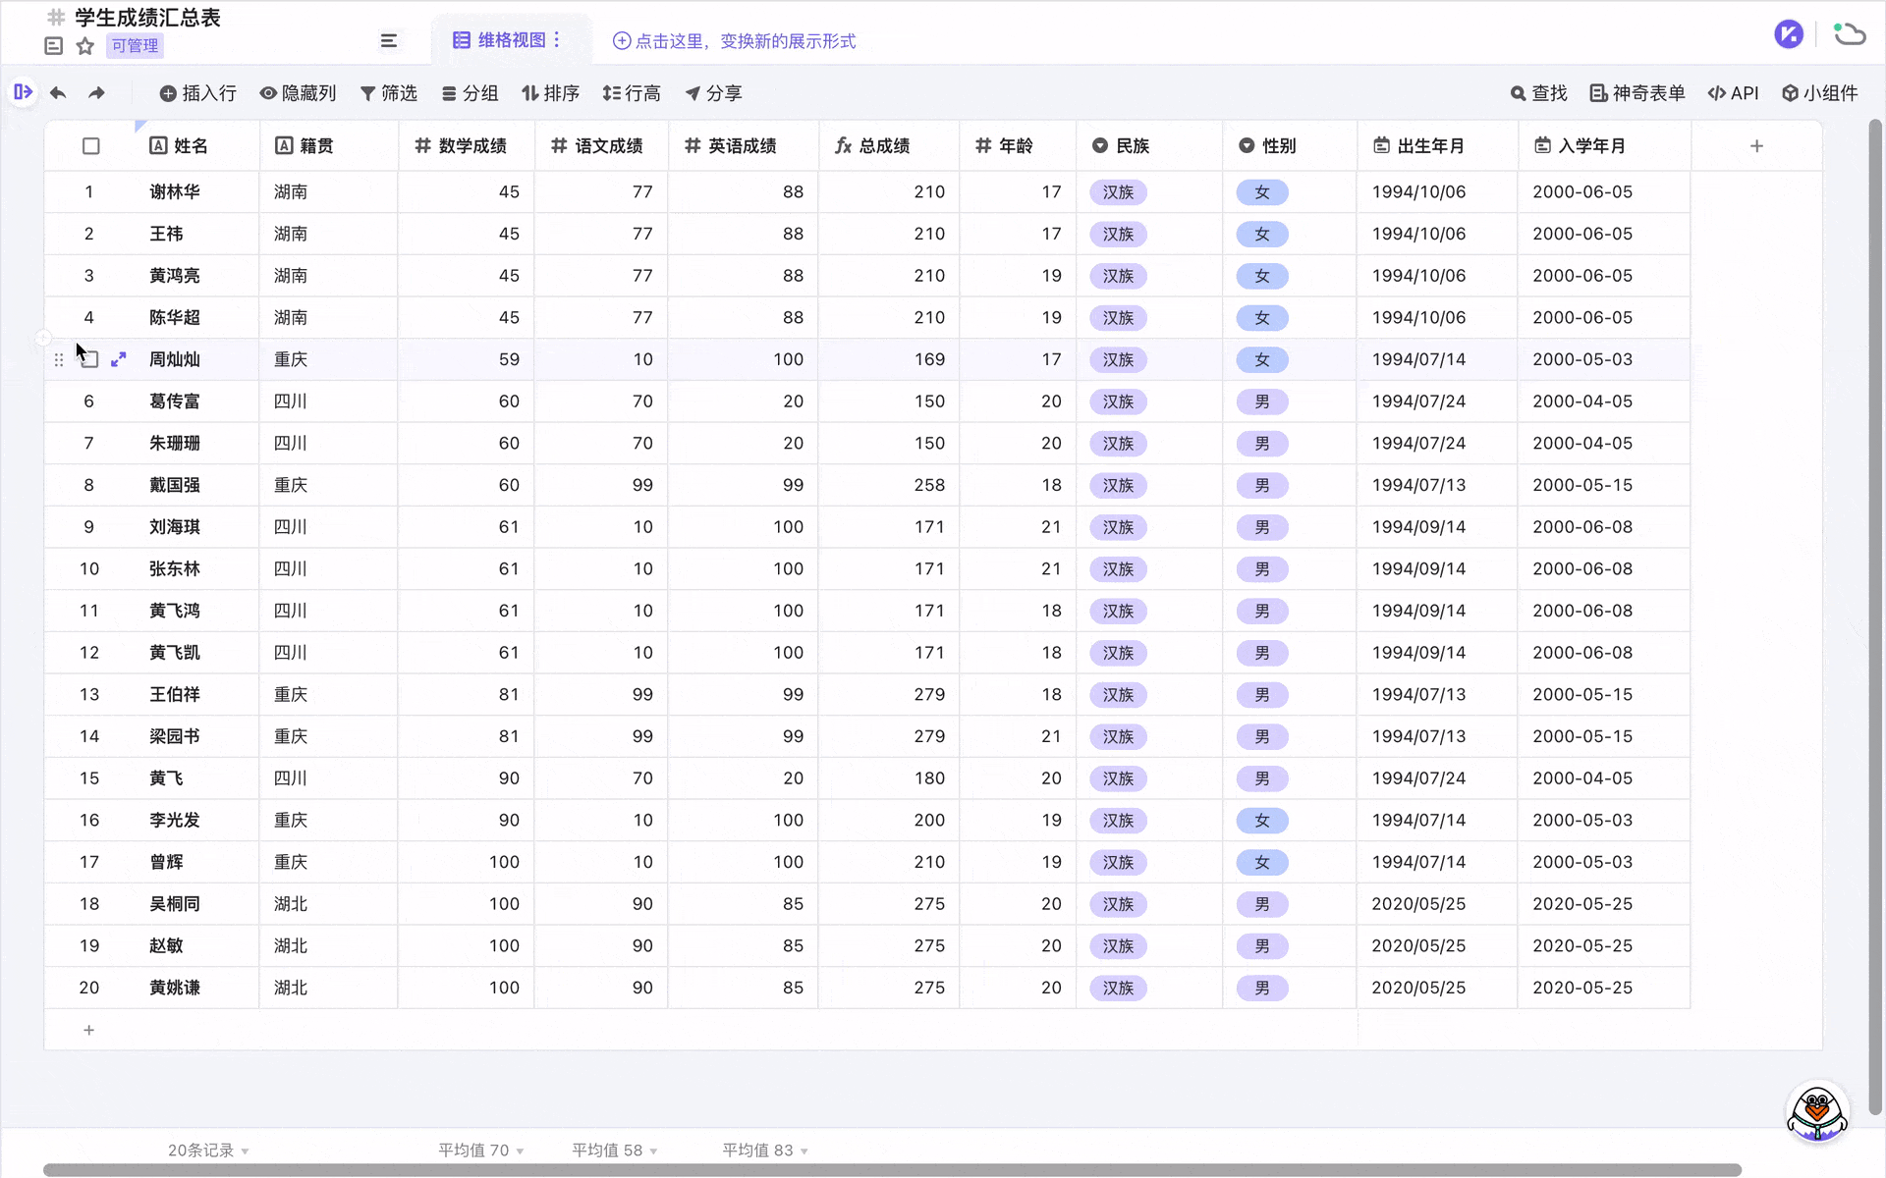This screenshot has width=1886, height=1178.
Task: Open the 排序 sort settings
Action: (x=551, y=93)
